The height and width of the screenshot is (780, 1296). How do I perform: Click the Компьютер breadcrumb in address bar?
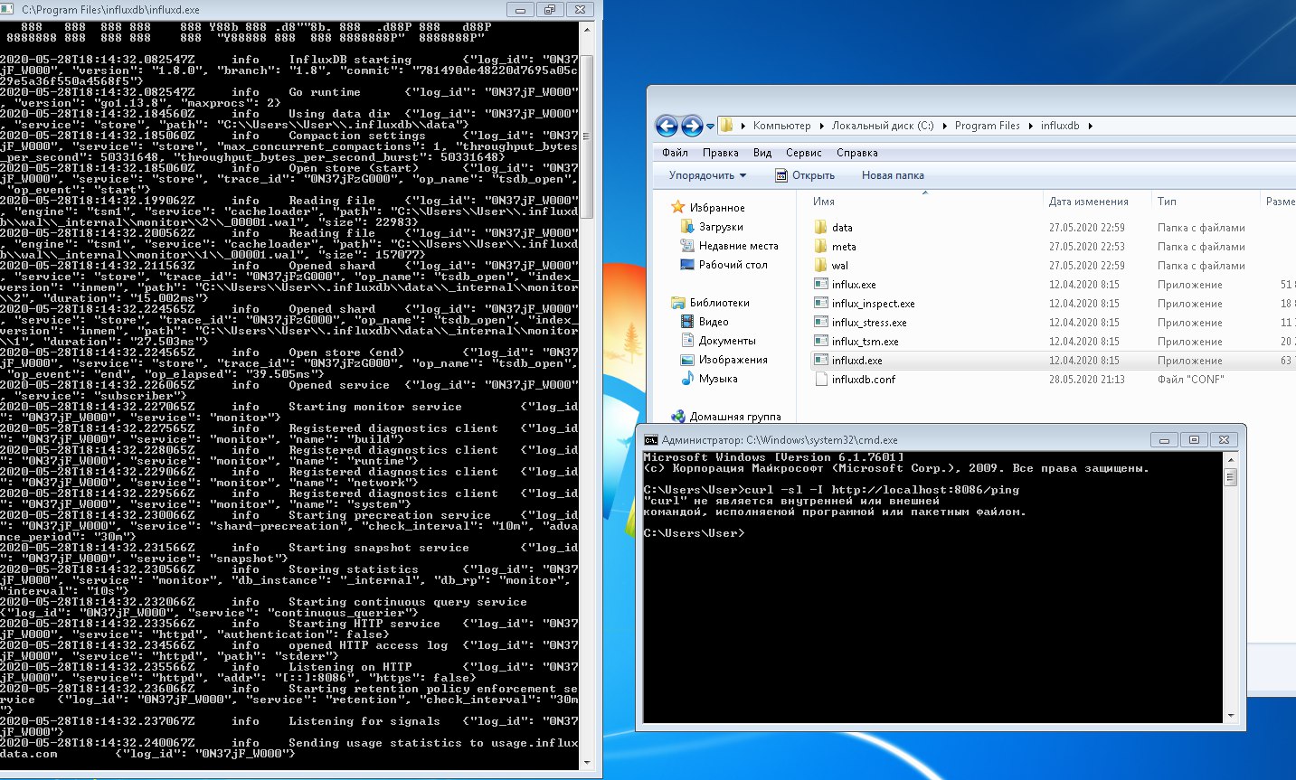781,126
